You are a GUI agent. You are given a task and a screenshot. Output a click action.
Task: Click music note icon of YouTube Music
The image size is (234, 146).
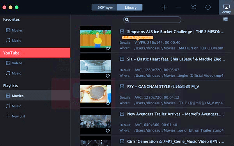pos(8,73)
